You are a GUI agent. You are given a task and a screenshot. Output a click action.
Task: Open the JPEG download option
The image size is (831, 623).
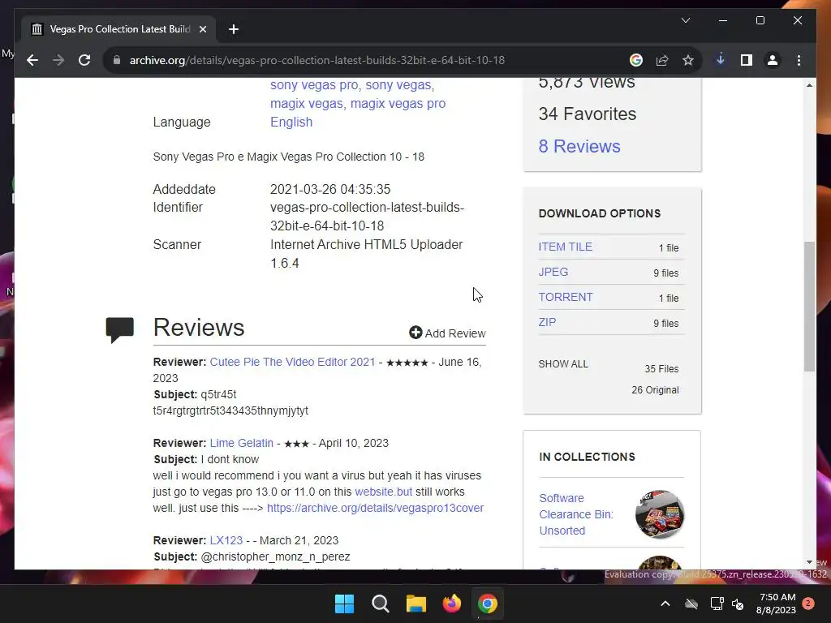click(553, 272)
